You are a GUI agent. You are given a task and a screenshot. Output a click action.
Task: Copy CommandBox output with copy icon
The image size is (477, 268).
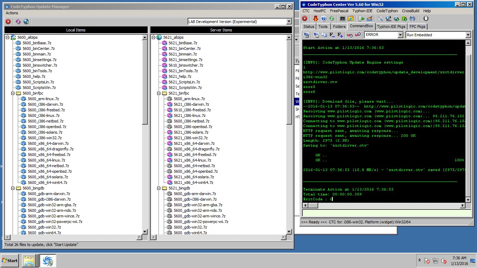tap(324, 35)
